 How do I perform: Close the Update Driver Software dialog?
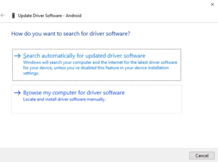(x=212, y=4)
